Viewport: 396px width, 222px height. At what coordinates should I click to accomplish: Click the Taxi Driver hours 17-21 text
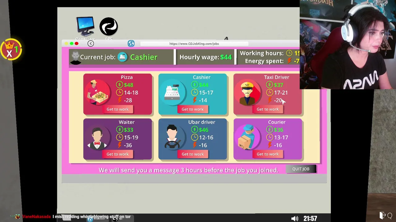281,92
